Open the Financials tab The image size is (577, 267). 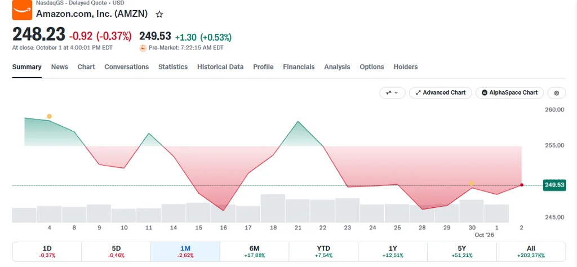click(x=299, y=67)
